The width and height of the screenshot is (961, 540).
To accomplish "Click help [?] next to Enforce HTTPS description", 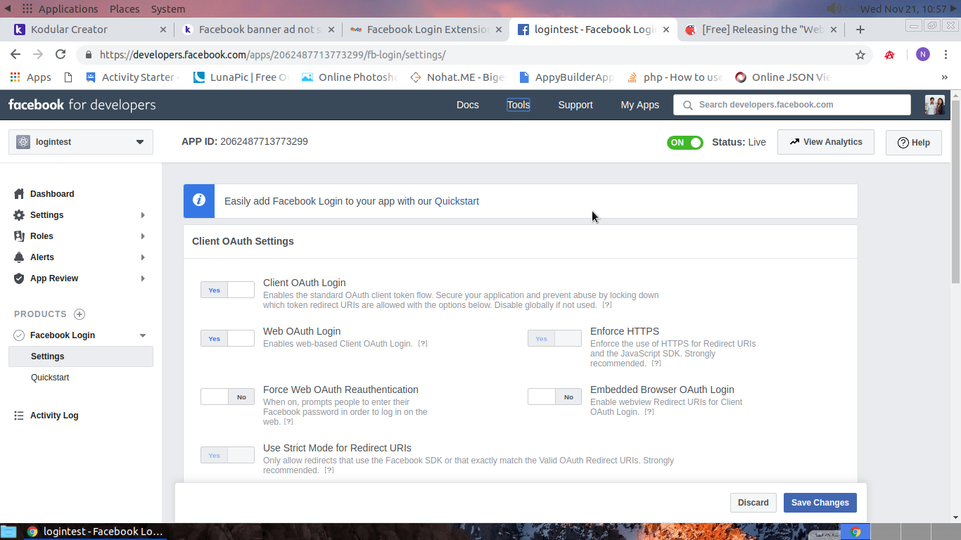I will point(656,364).
